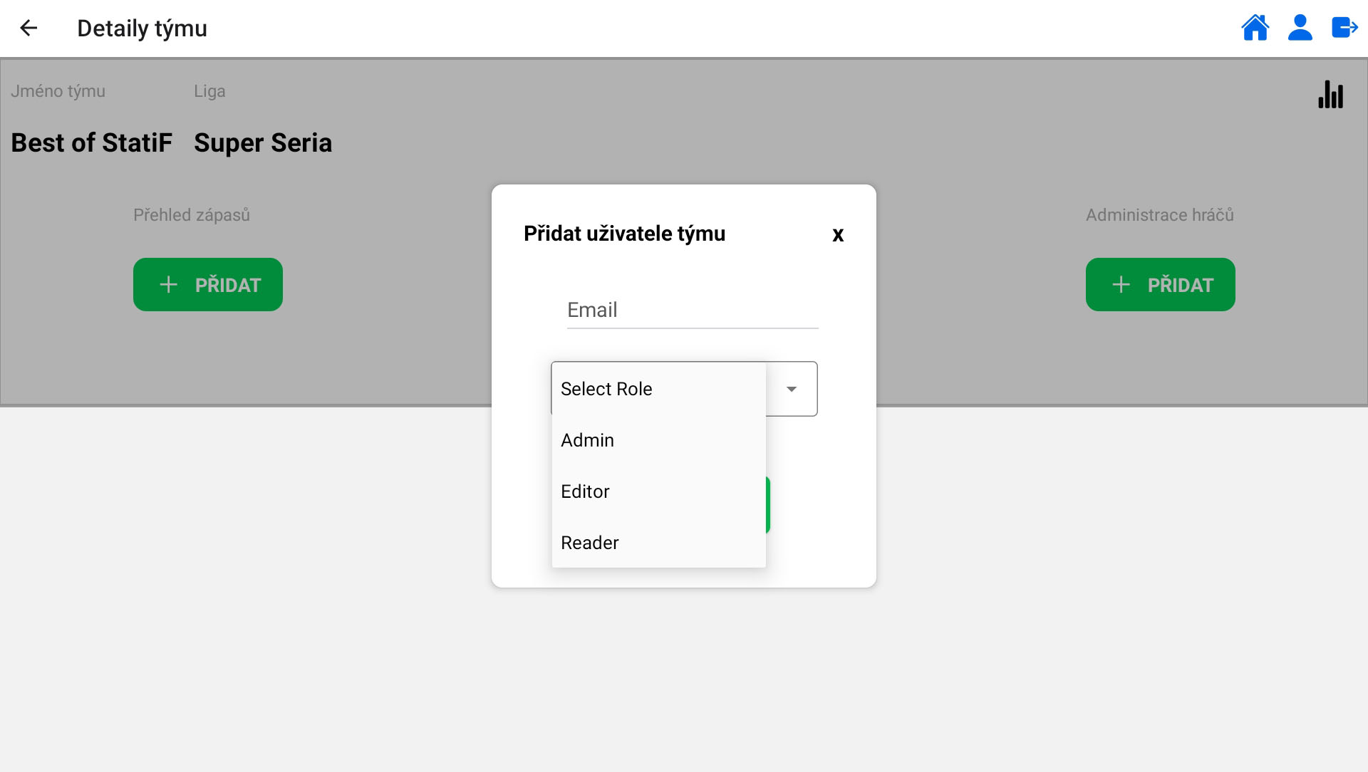Collapse the role dropdown arrow
Viewport: 1368px width, 772px height.
(791, 389)
